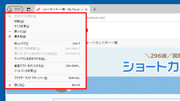Open ツール バーの変更(U) menu item
The width and height of the screenshot is (180, 101).
click(x=46, y=71)
